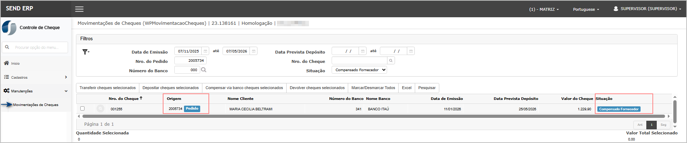
Task: Click the vertical table scrollbar
Action: pos(675,111)
